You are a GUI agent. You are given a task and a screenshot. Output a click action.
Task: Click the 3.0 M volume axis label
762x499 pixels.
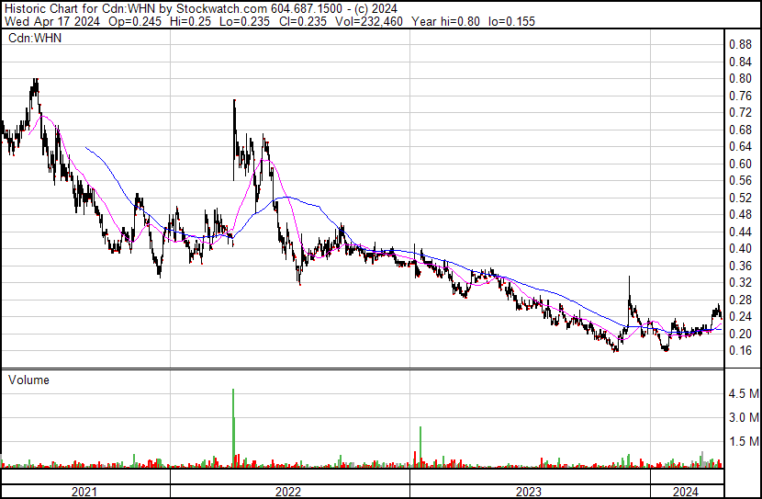pyautogui.click(x=744, y=417)
